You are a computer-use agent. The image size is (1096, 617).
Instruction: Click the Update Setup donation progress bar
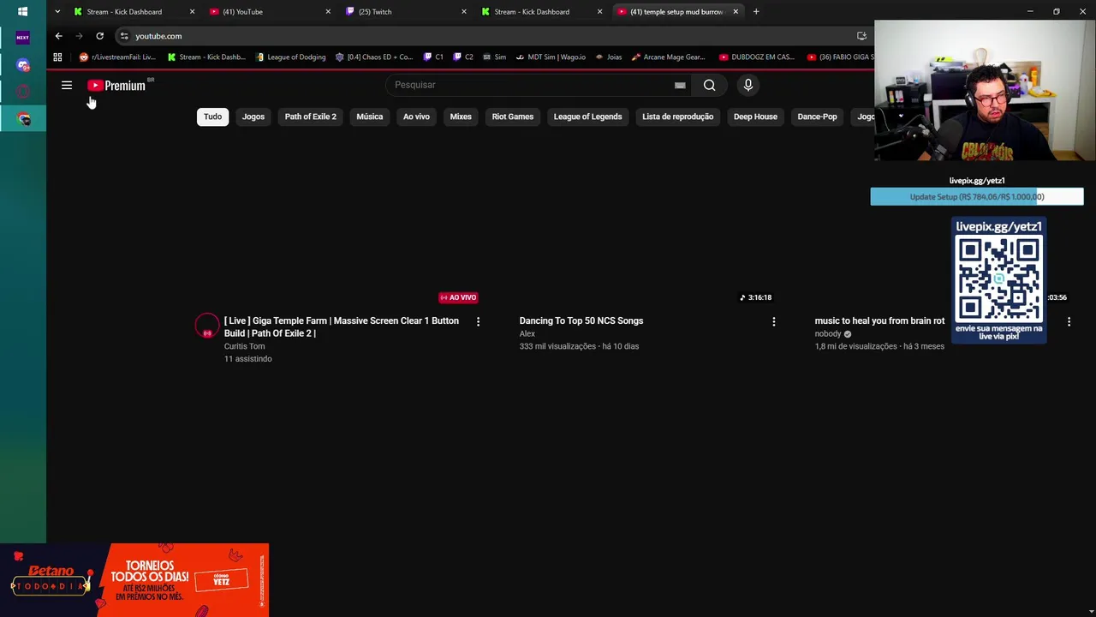(x=977, y=197)
